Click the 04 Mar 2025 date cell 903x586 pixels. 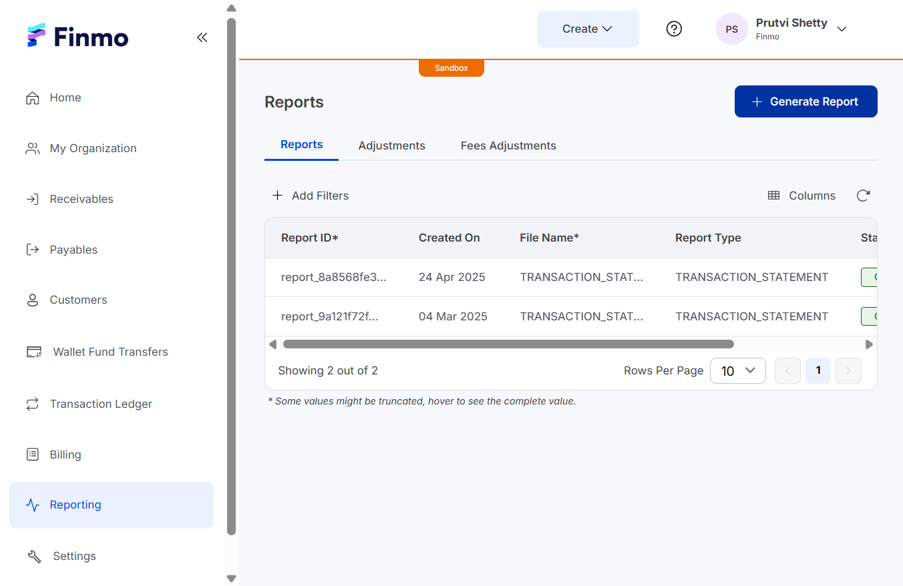coord(453,316)
